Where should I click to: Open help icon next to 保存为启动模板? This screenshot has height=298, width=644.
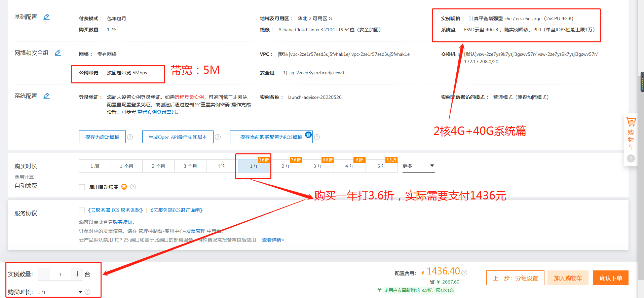point(130,137)
